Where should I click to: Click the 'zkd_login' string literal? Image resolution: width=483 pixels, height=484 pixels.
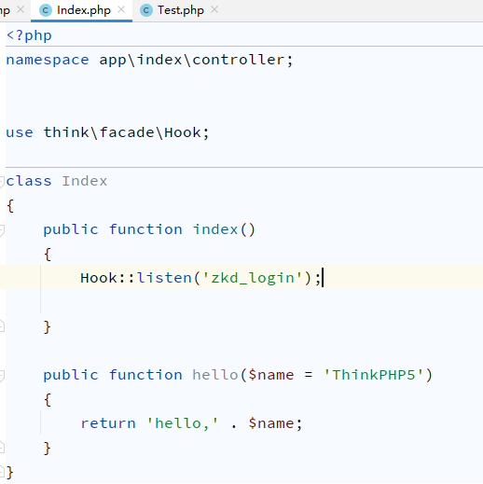click(253, 278)
